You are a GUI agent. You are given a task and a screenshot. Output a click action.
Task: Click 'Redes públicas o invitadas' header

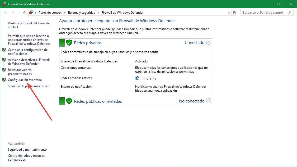(x=136, y=101)
